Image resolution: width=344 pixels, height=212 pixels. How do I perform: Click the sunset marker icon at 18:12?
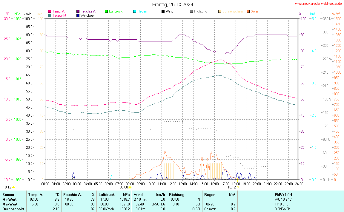(x=238, y=187)
